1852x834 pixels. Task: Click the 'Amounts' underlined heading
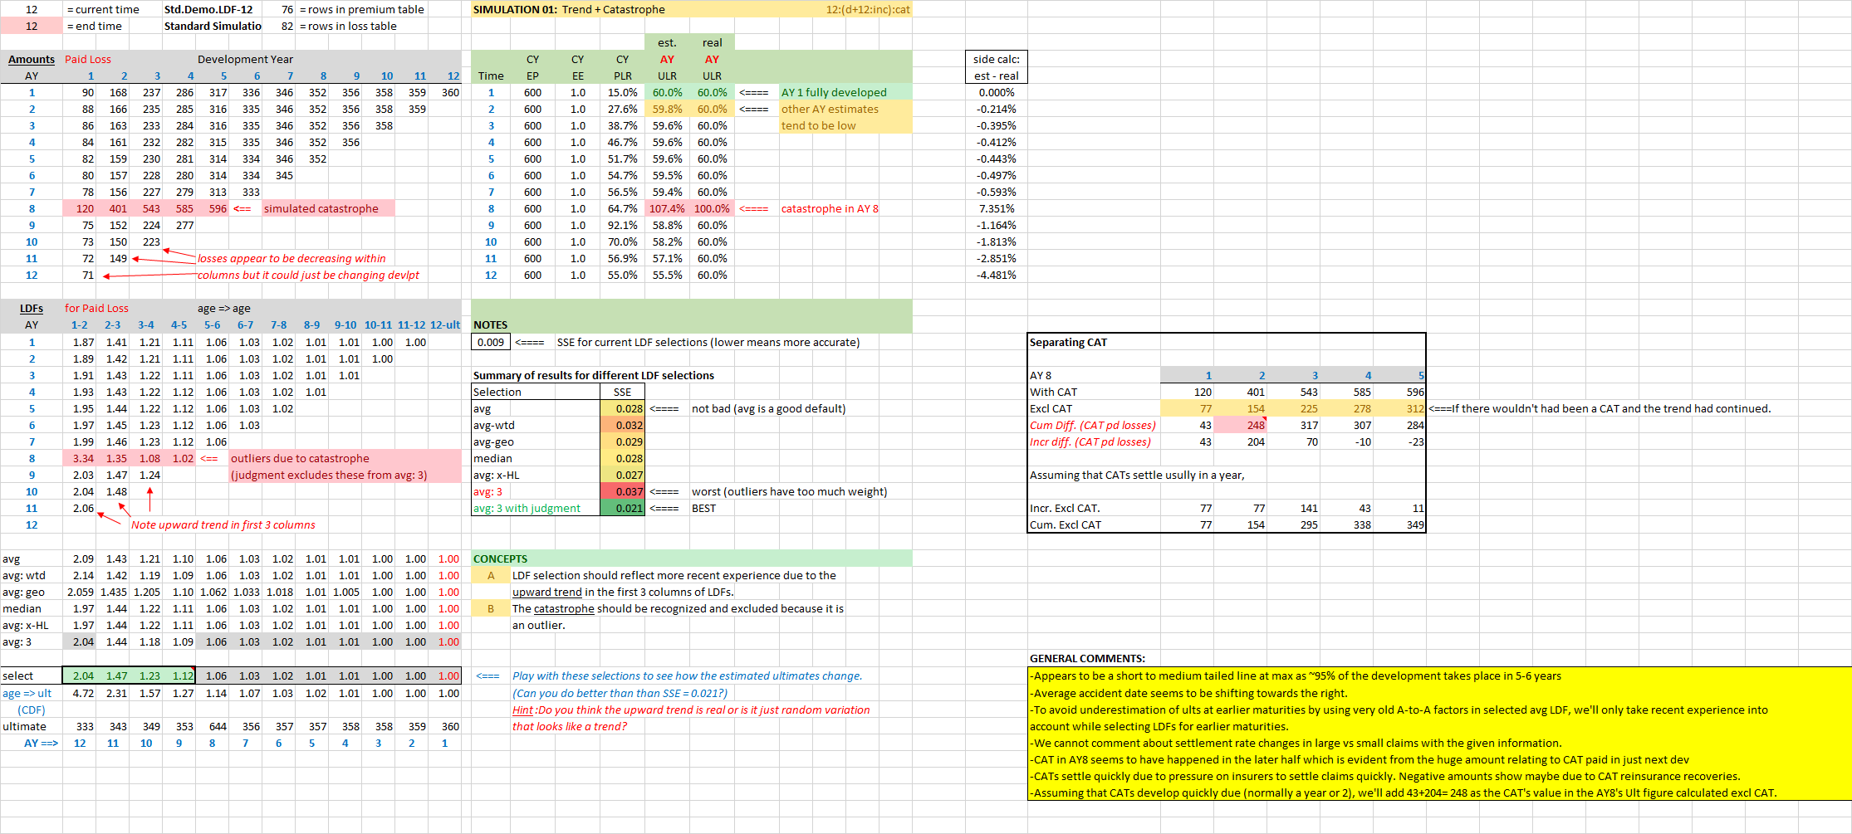(32, 59)
